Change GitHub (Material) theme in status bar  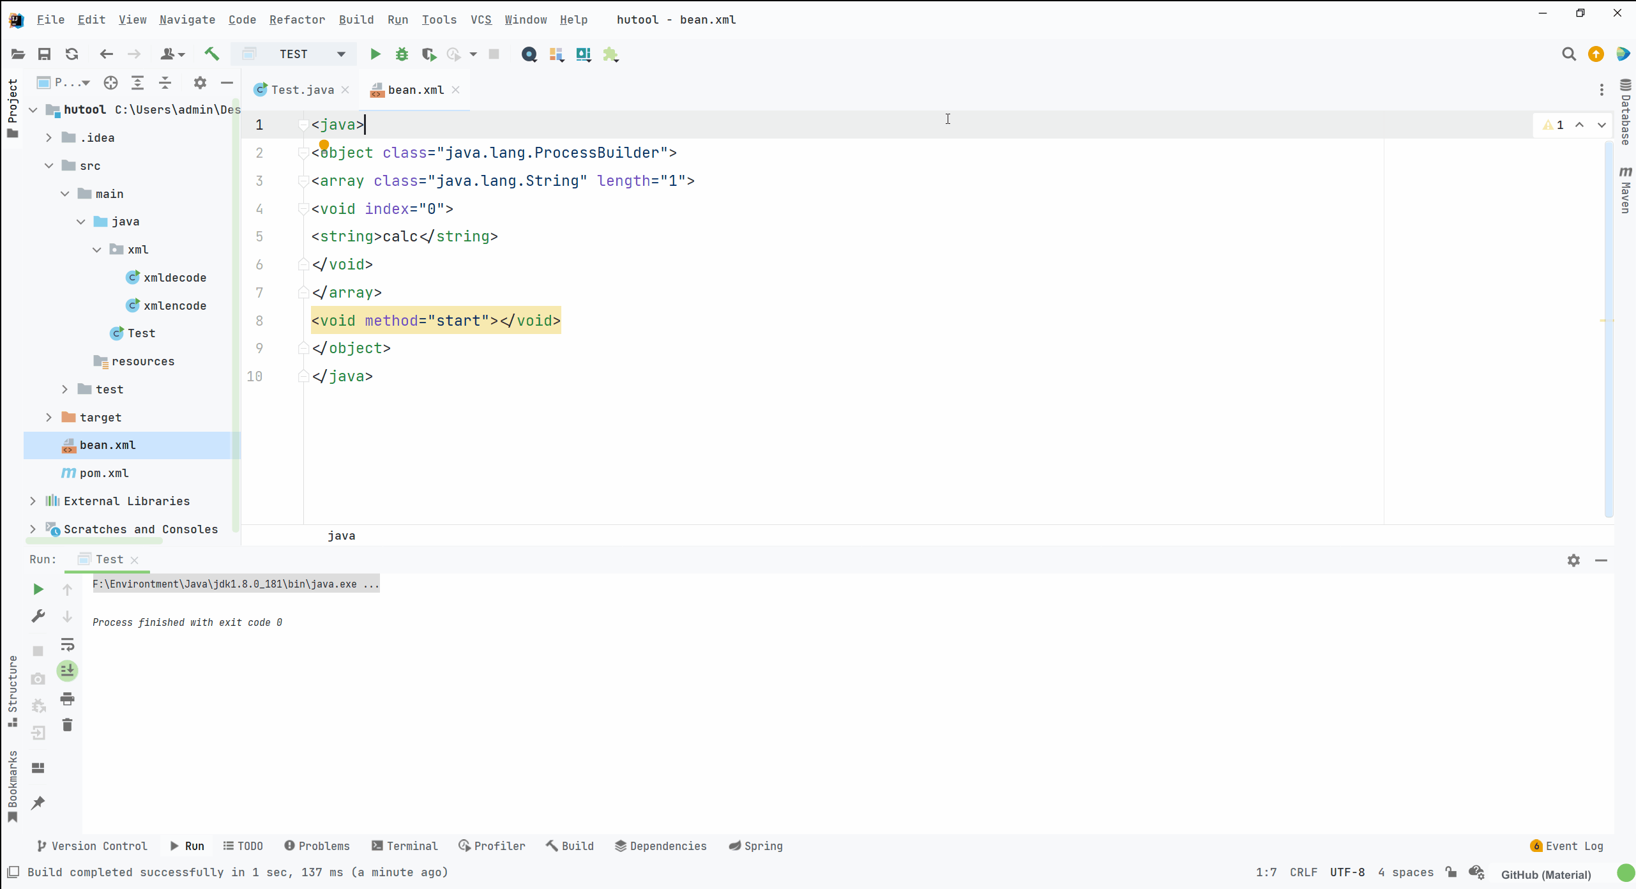point(1546,874)
